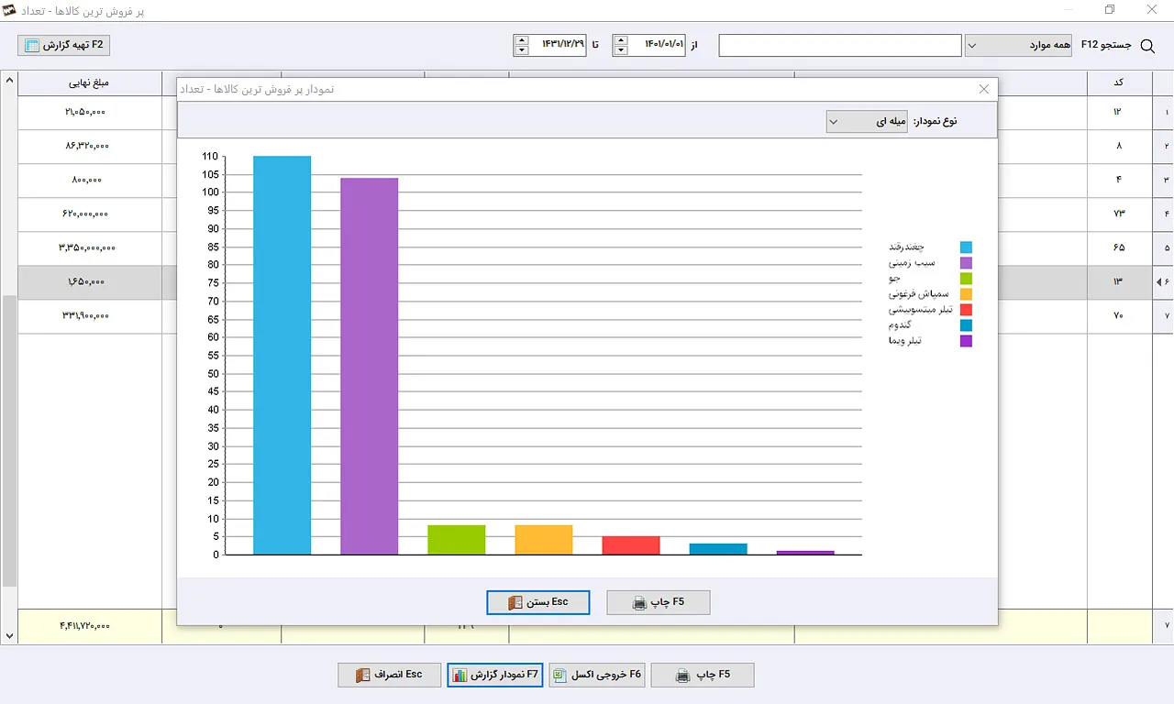Click the تیلر ویما legend color swatch
1174x704 pixels.
pyautogui.click(x=966, y=341)
